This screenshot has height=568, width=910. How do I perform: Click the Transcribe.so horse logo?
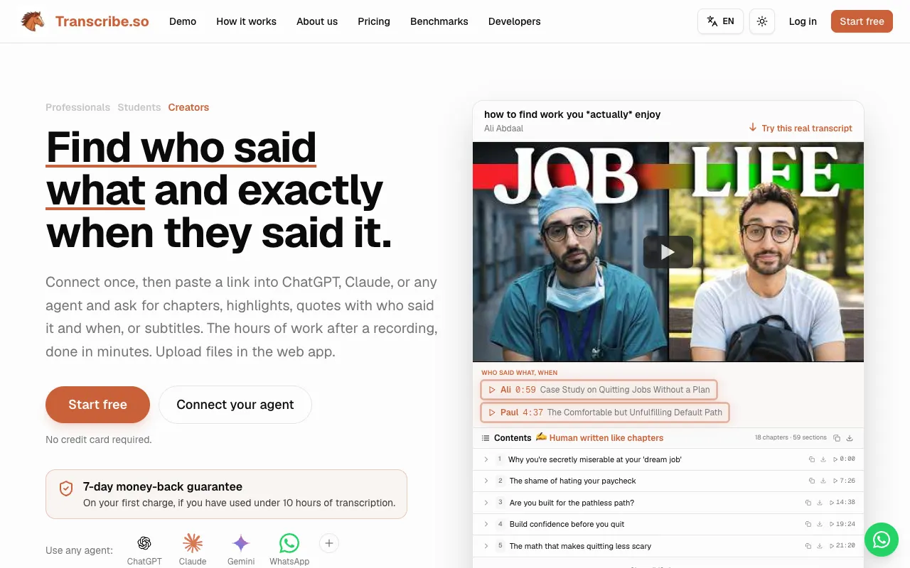(x=33, y=21)
